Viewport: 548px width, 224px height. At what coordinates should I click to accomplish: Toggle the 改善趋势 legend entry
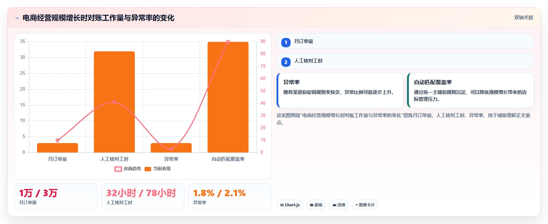(128, 169)
